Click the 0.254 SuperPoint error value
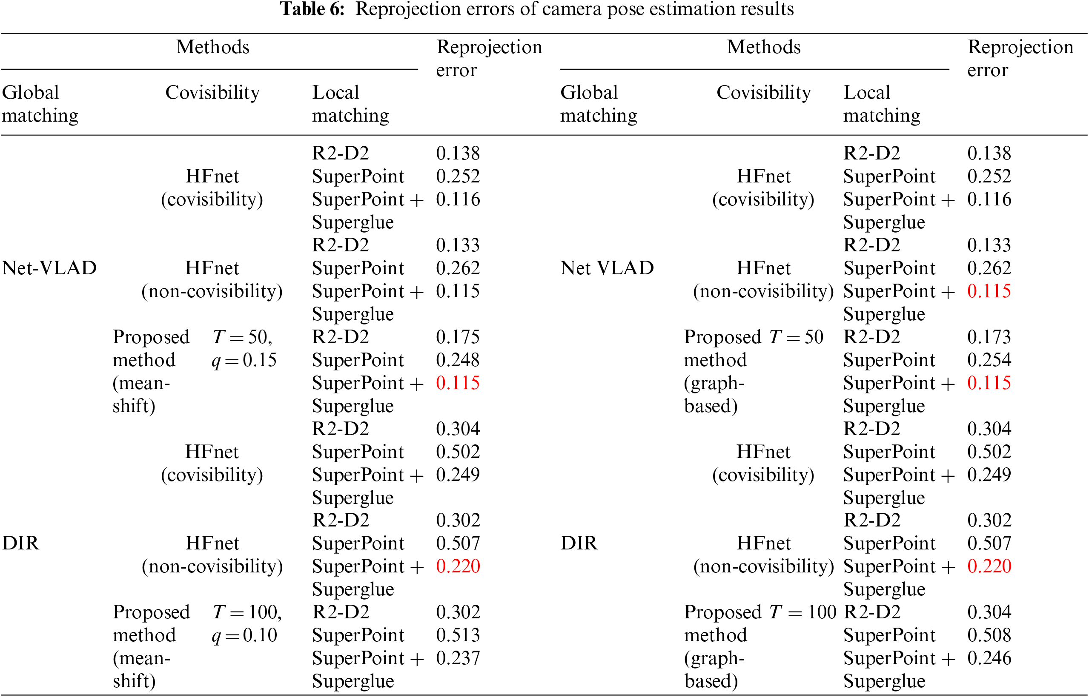Viewport: 1089px width, 697px height. (x=989, y=360)
